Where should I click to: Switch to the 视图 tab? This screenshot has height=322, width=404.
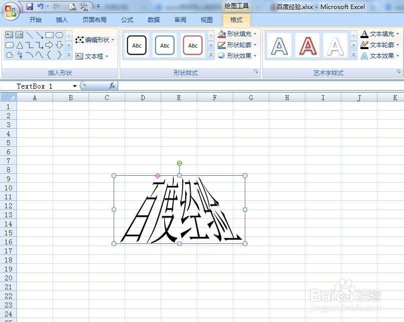pos(207,20)
